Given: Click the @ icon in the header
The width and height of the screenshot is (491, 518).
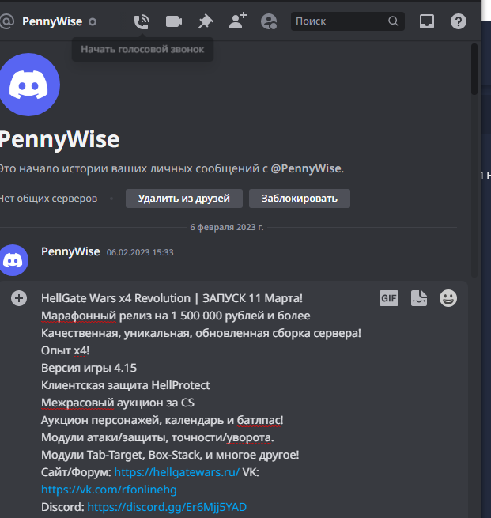Looking at the screenshot, I should (x=6, y=21).
